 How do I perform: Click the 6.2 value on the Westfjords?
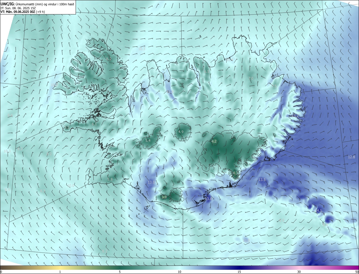click(109, 59)
